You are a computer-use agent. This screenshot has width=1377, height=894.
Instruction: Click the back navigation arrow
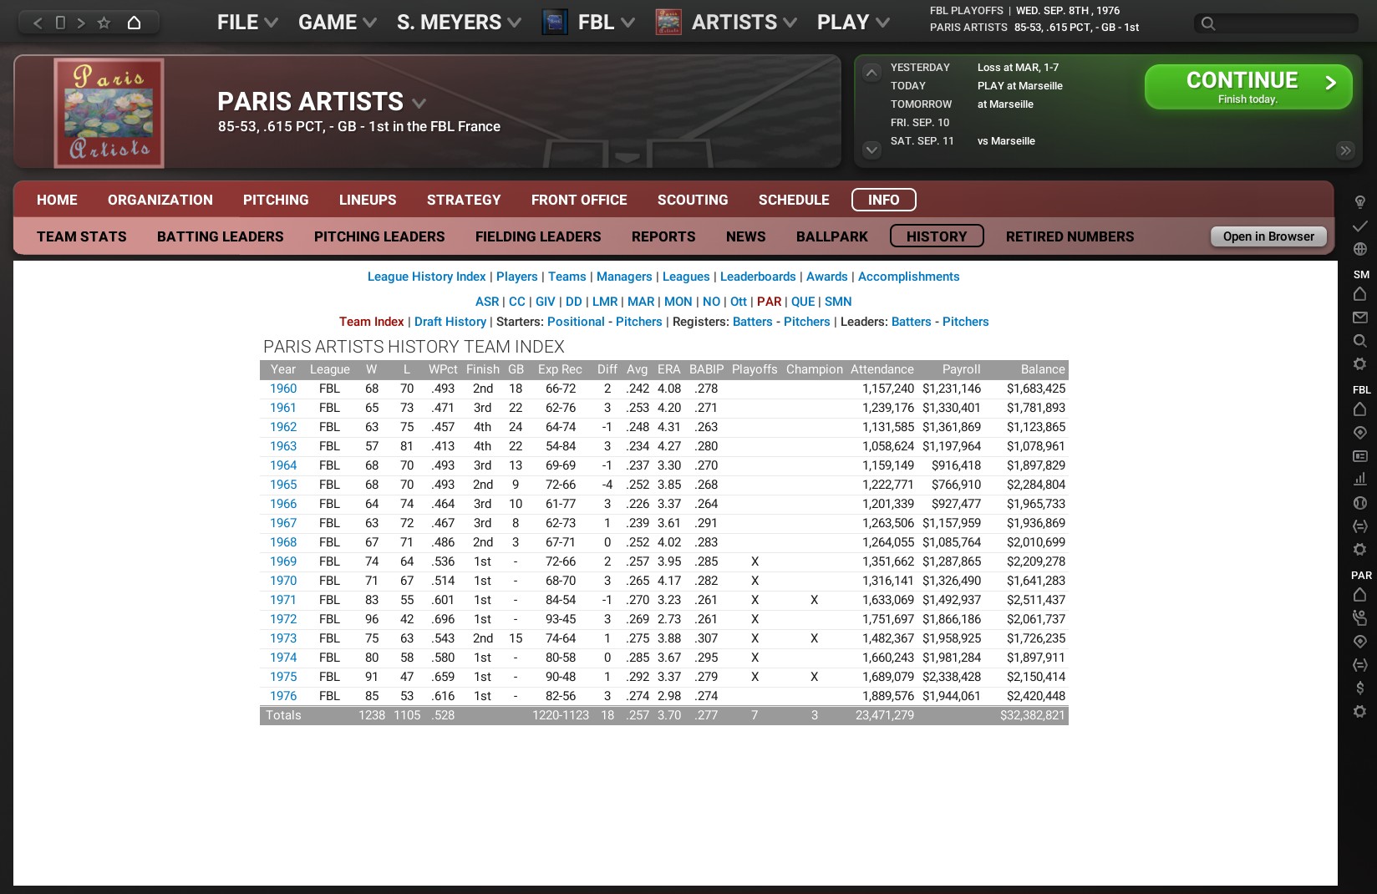[x=38, y=23]
